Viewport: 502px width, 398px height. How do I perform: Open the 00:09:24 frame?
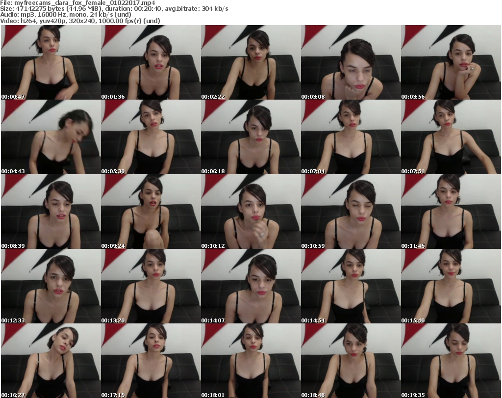point(151,212)
